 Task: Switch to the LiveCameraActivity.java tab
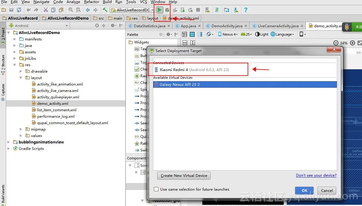click(278, 26)
